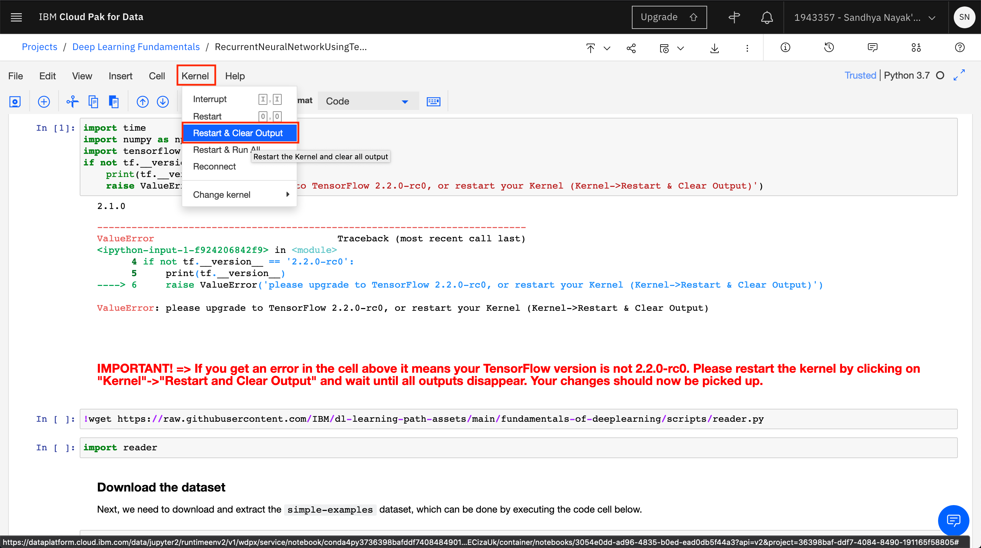Toggle full-screen expand arrows icon

point(959,75)
